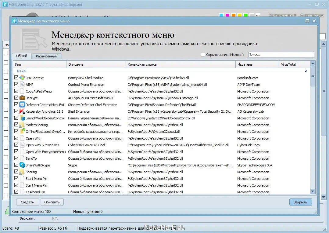The image size is (329, 233).
Task: Switch to the Расширенный tab
Action: pos(47,56)
